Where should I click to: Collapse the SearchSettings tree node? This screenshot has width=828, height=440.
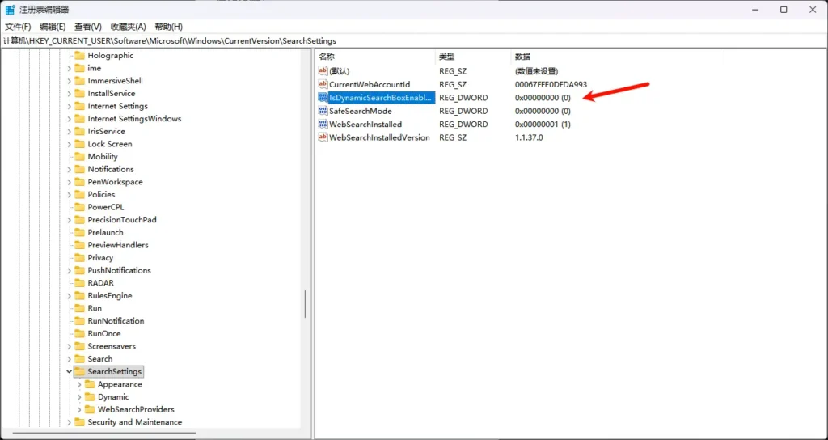click(x=69, y=372)
